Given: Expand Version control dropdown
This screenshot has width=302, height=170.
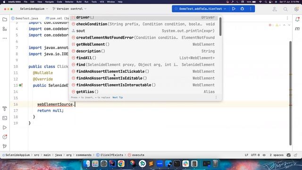Looking at the screenshot, I should (x=69, y=9).
